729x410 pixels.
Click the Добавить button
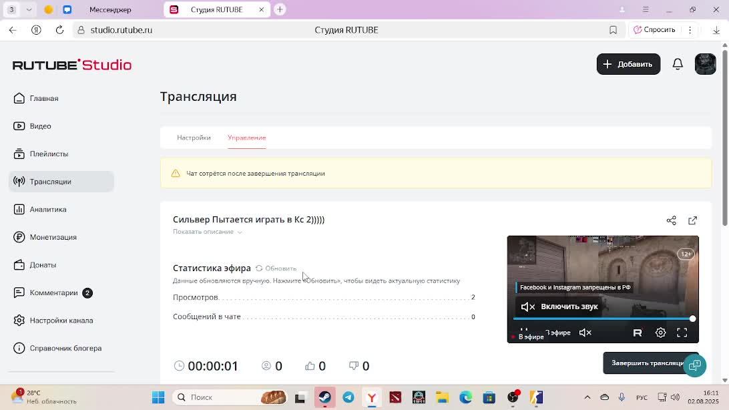click(x=628, y=64)
